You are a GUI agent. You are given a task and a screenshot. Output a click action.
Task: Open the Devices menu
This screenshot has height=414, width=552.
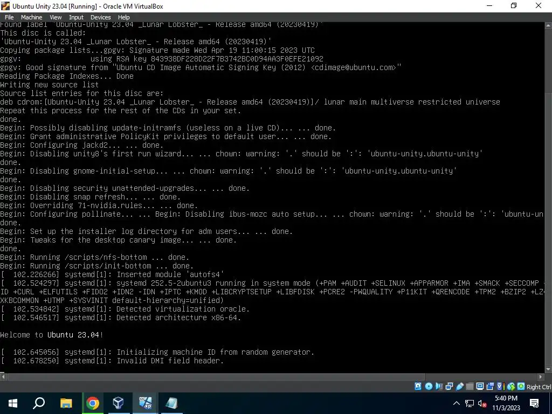point(100,17)
